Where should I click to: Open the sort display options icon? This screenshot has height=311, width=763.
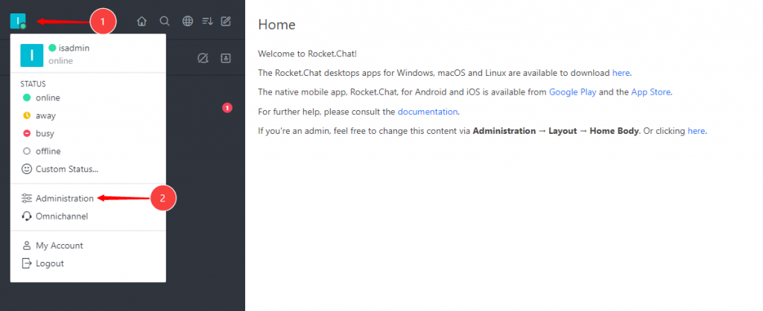pos(207,22)
